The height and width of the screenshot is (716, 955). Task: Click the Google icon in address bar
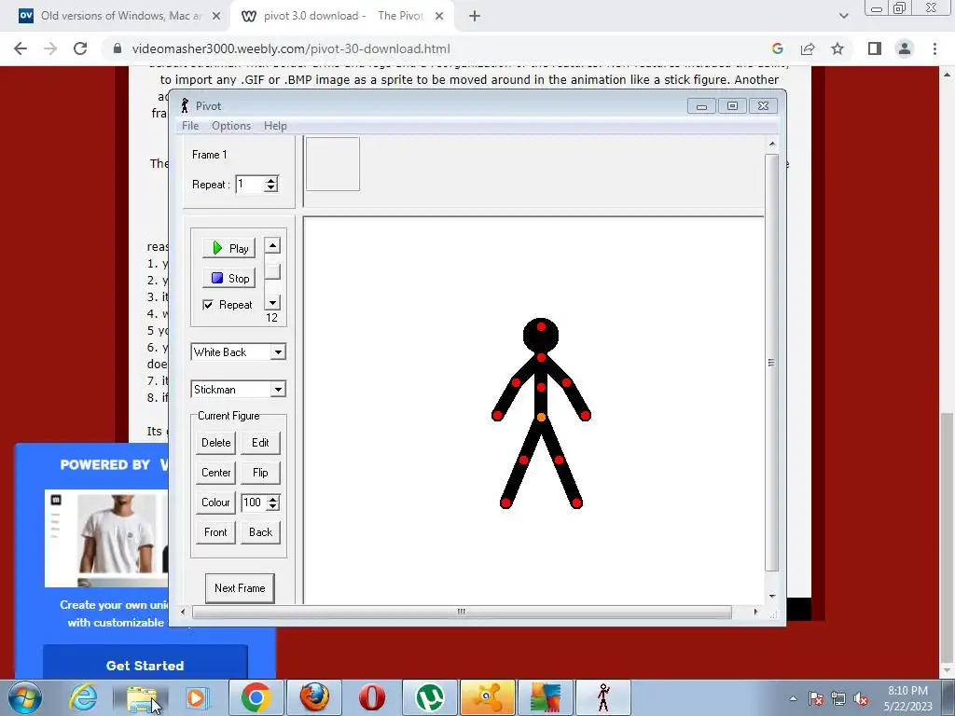coord(777,48)
